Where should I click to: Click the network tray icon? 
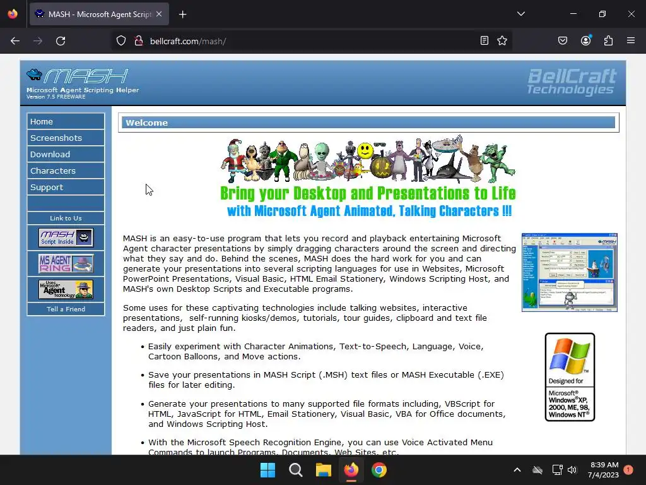coord(557,470)
